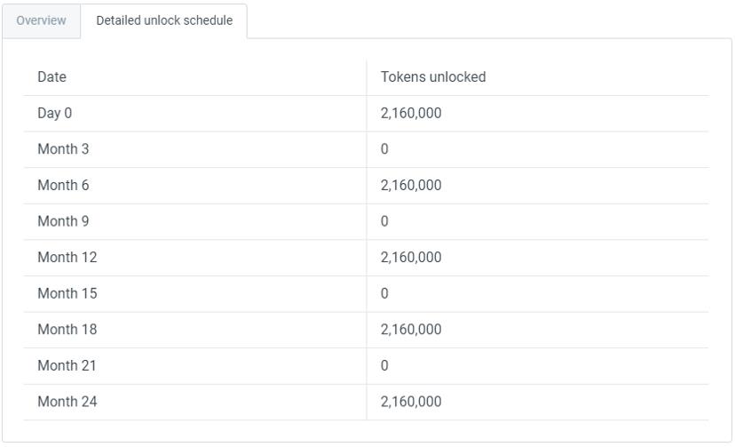Screen dimensions: 735x447
Task: Switch to the Overview tab
Action: tap(41, 21)
